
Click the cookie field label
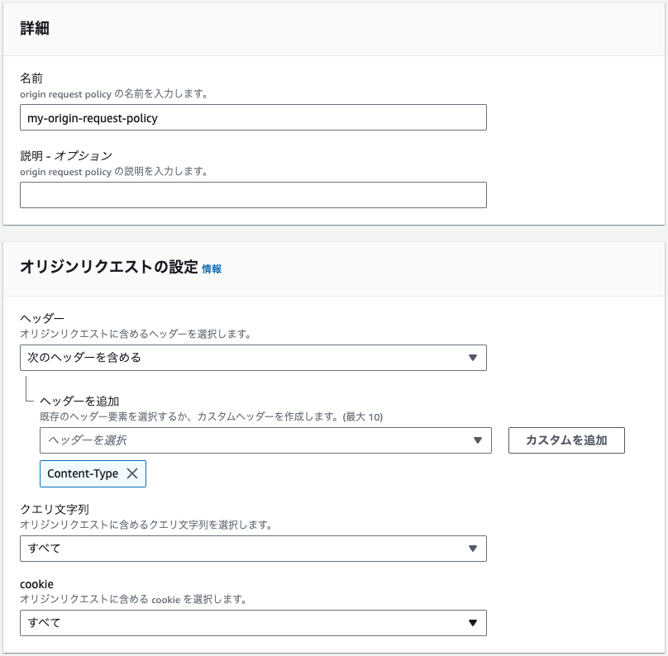coord(36,584)
